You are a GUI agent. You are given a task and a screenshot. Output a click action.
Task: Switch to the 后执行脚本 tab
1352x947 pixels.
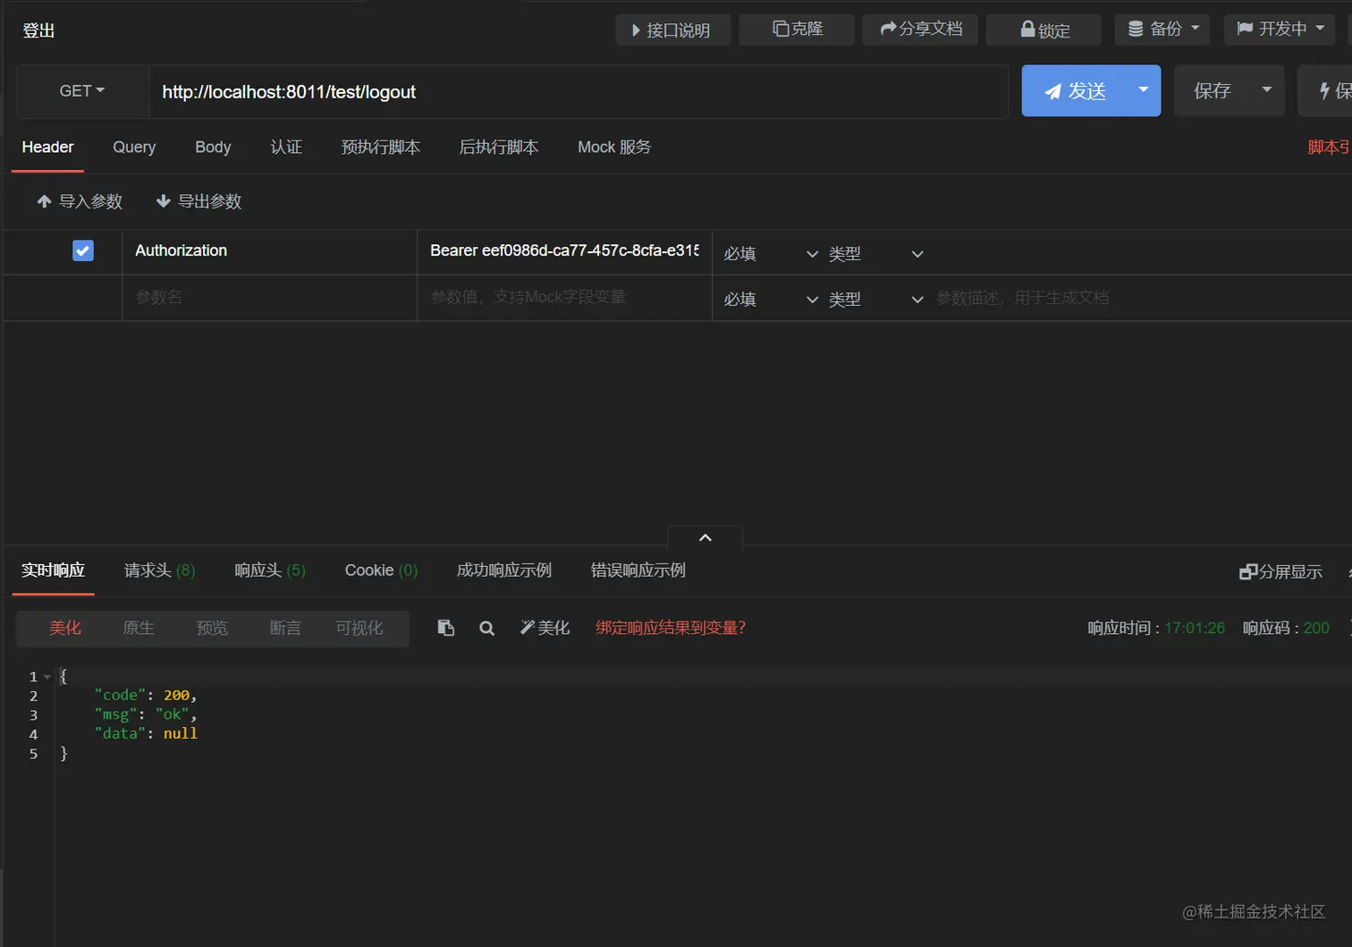point(498,148)
